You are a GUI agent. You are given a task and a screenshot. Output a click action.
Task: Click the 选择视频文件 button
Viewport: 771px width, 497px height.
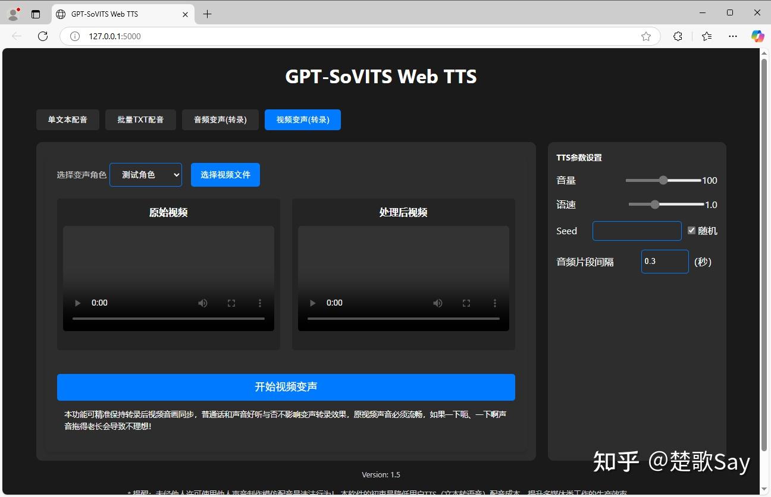225,174
